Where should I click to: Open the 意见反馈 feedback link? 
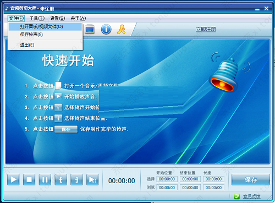(x=251, y=196)
